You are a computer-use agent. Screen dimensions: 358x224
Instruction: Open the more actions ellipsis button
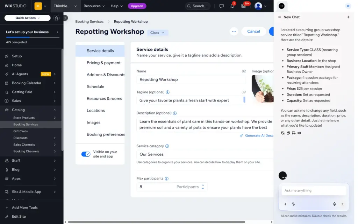coord(234,31)
